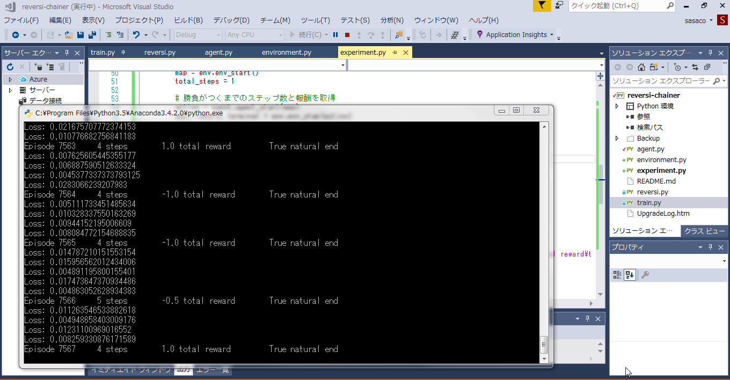730x380 pixels.
Task: Click the Property Pages wrench icon
Action: click(645, 275)
